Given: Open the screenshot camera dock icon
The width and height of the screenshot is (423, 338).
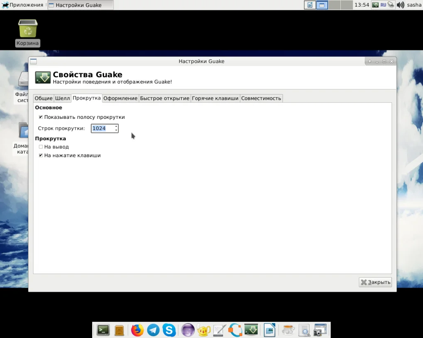Looking at the screenshot, I should [320, 330].
